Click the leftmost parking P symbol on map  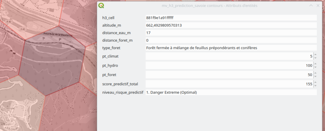point(44,38)
